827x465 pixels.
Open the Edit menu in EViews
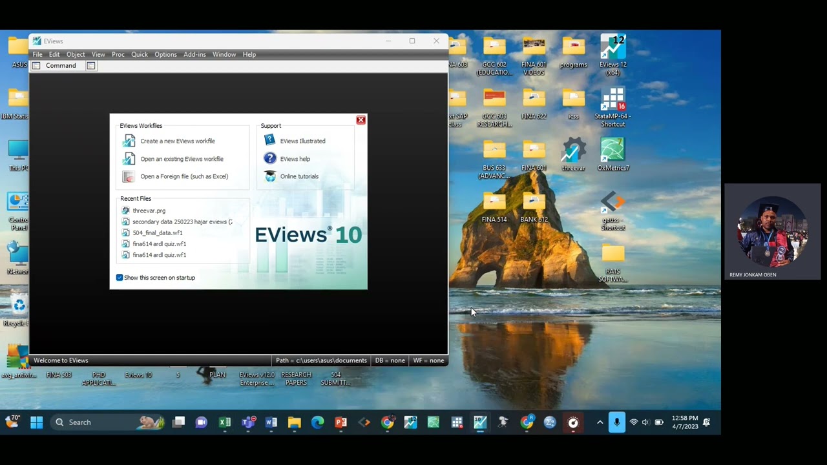54,54
